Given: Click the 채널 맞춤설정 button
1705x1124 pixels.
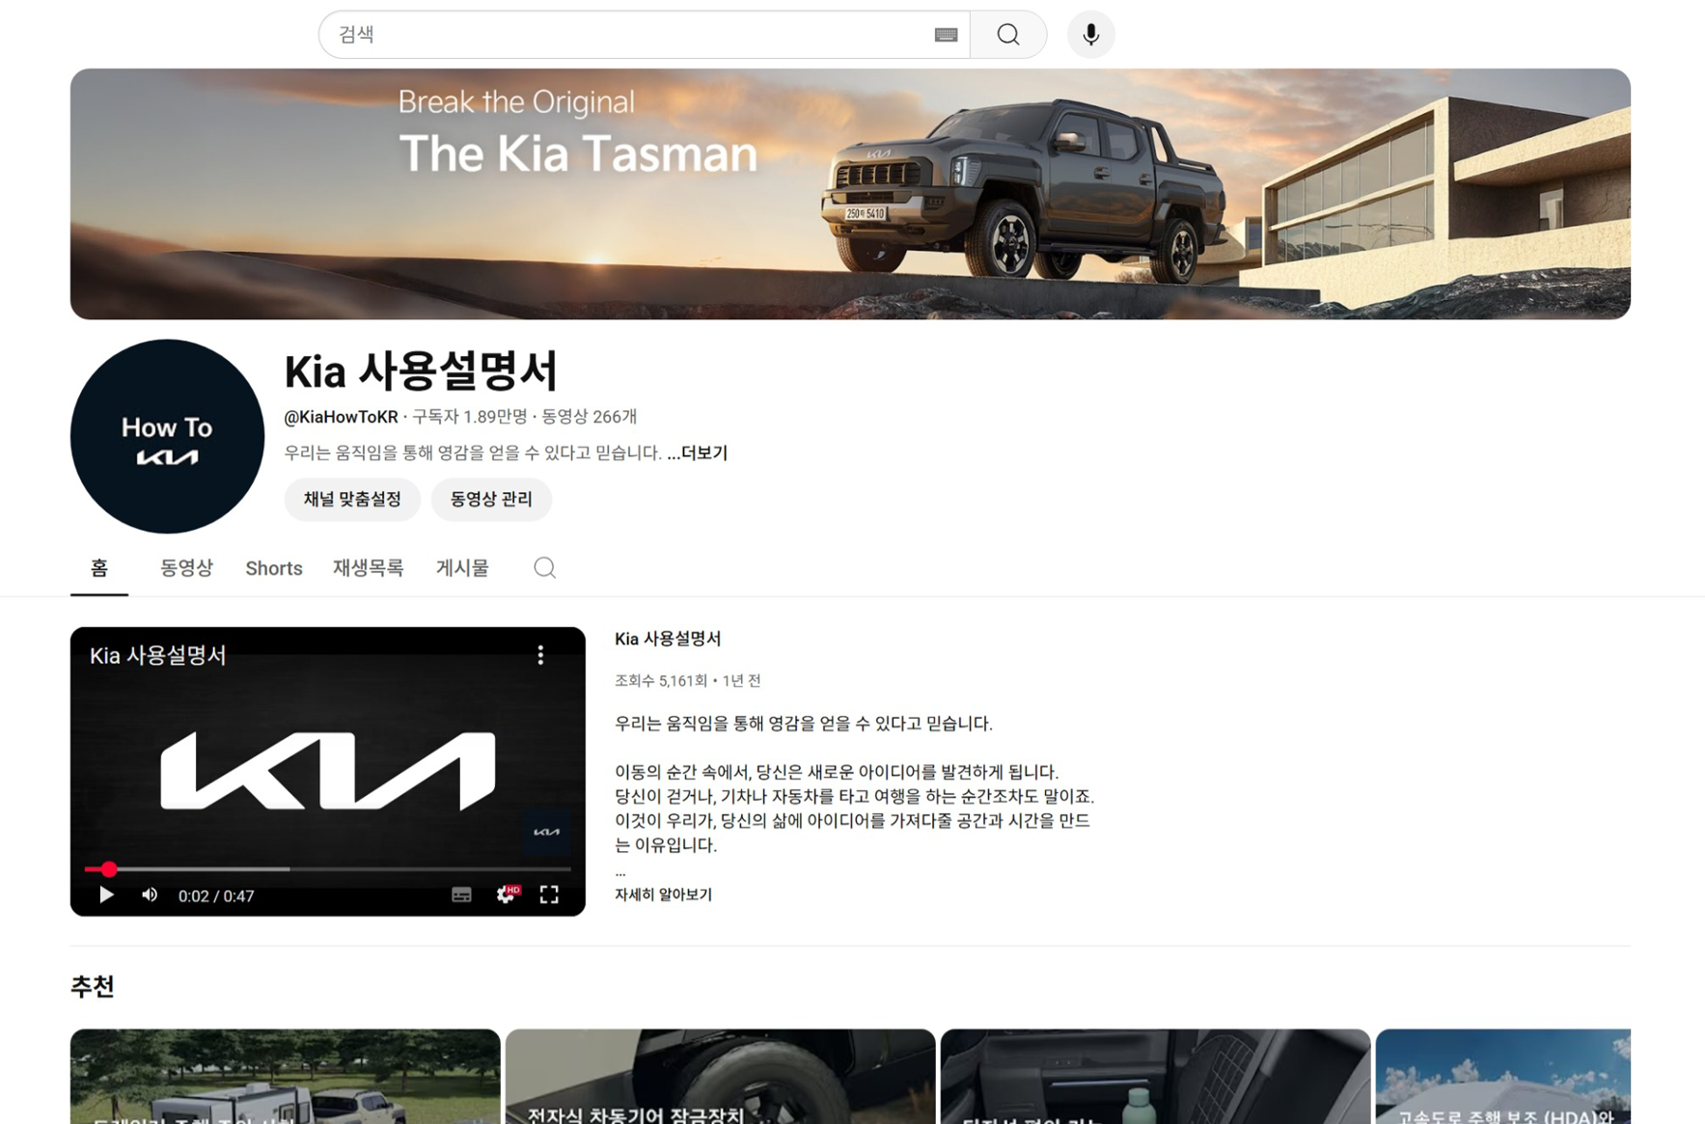Looking at the screenshot, I should click(x=352, y=499).
